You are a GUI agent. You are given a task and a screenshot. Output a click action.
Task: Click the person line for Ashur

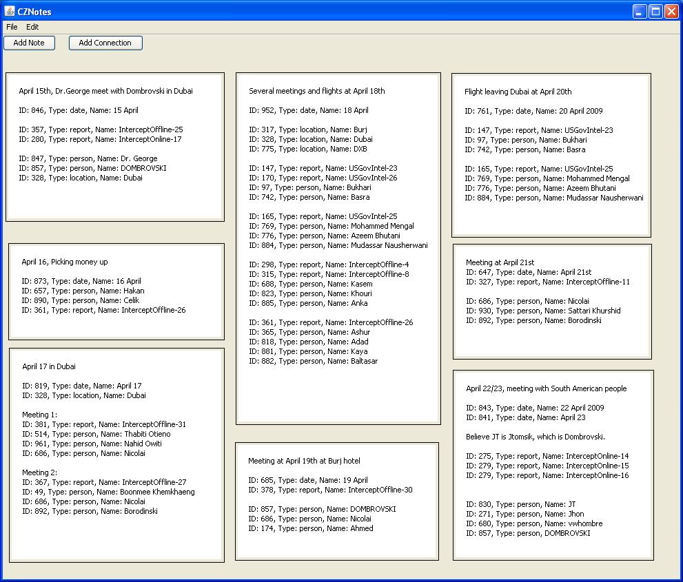(x=309, y=332)
